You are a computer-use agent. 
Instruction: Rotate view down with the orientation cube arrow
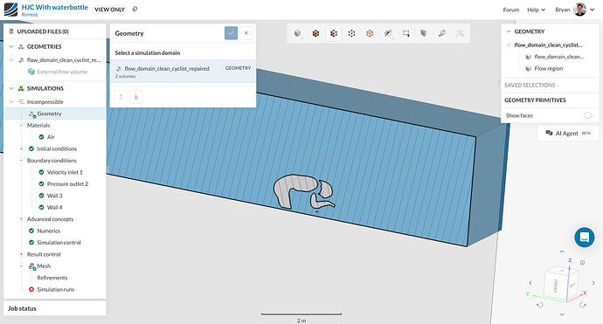562,314
